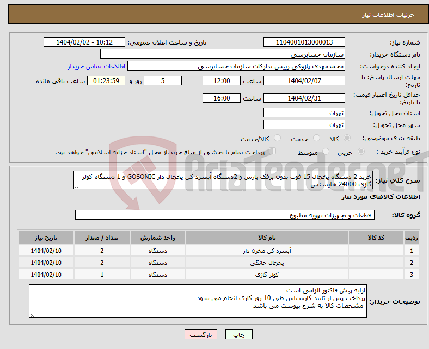The width and height of the screenshot is (429, 349).
Task: Click the استان محل تحویل field
Action: pos(304,113)
